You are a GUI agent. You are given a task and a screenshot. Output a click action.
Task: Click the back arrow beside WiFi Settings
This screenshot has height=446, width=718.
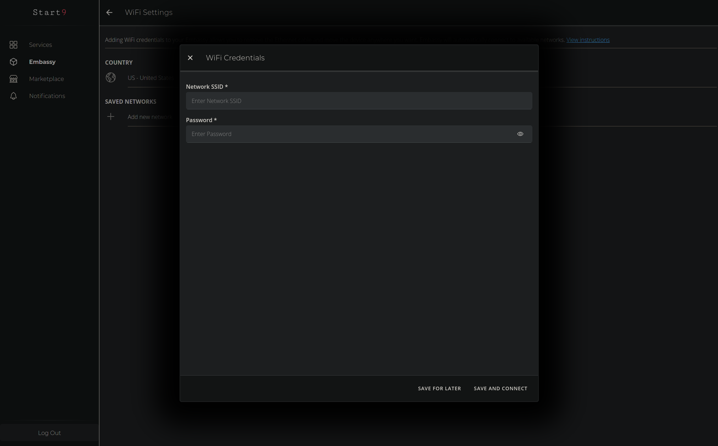pyautogui.click(x=109, y=12)
